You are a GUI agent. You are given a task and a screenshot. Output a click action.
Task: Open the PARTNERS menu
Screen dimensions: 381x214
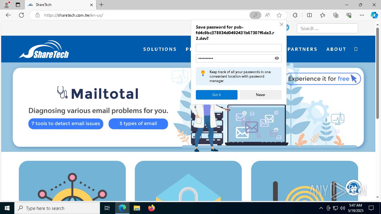coord(302,49)
